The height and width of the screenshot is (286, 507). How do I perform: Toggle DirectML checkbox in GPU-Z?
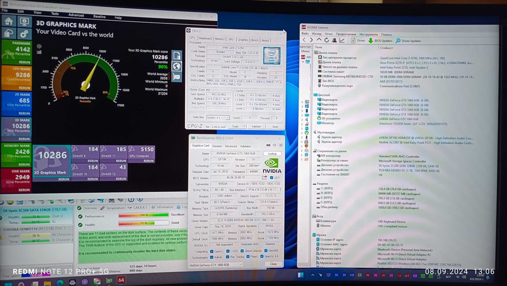(266, 251)
